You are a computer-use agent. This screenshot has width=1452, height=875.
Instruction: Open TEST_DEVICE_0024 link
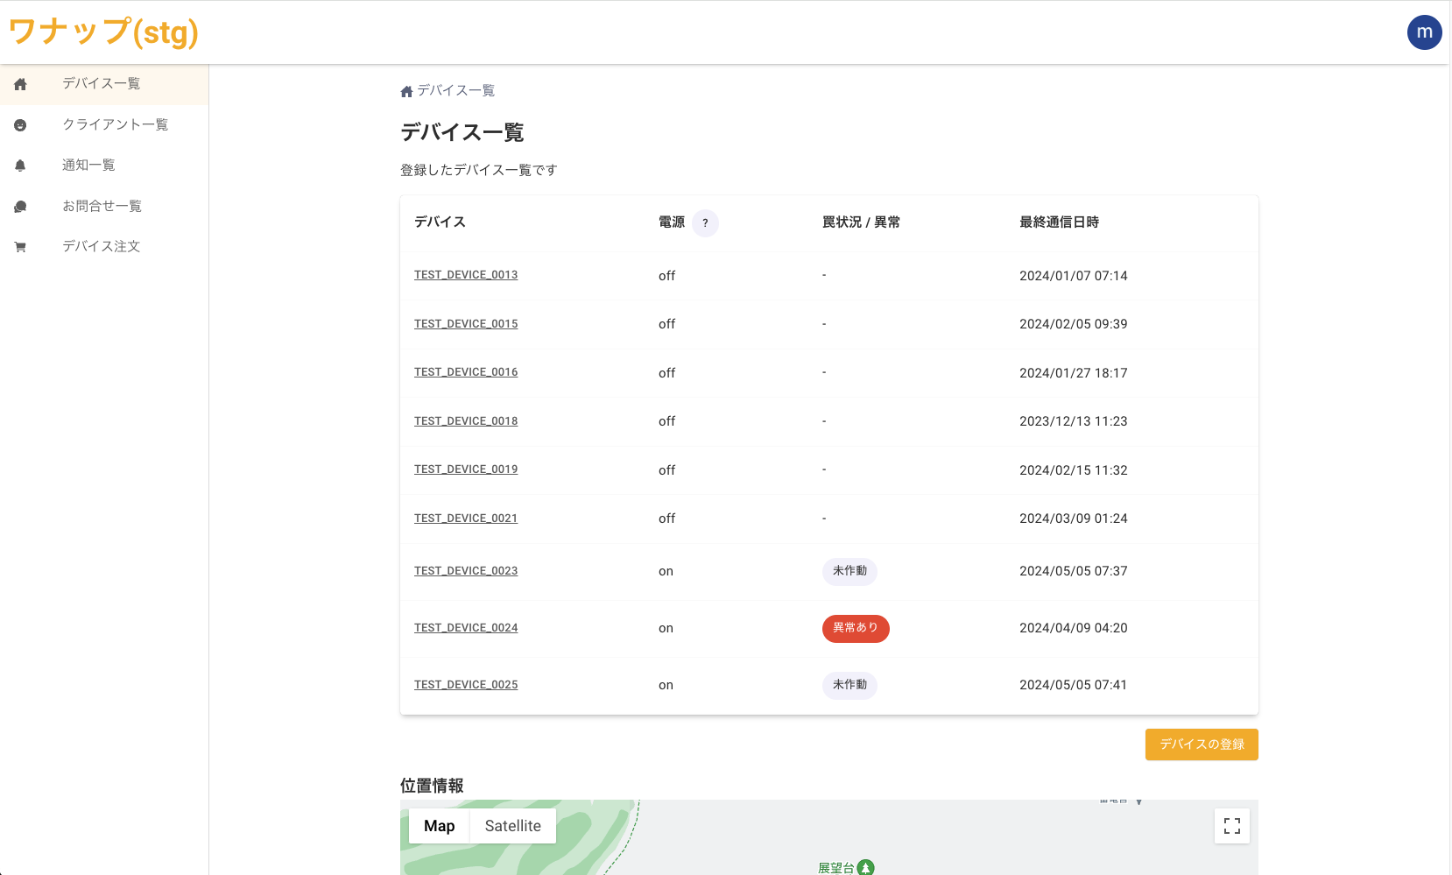466,628
